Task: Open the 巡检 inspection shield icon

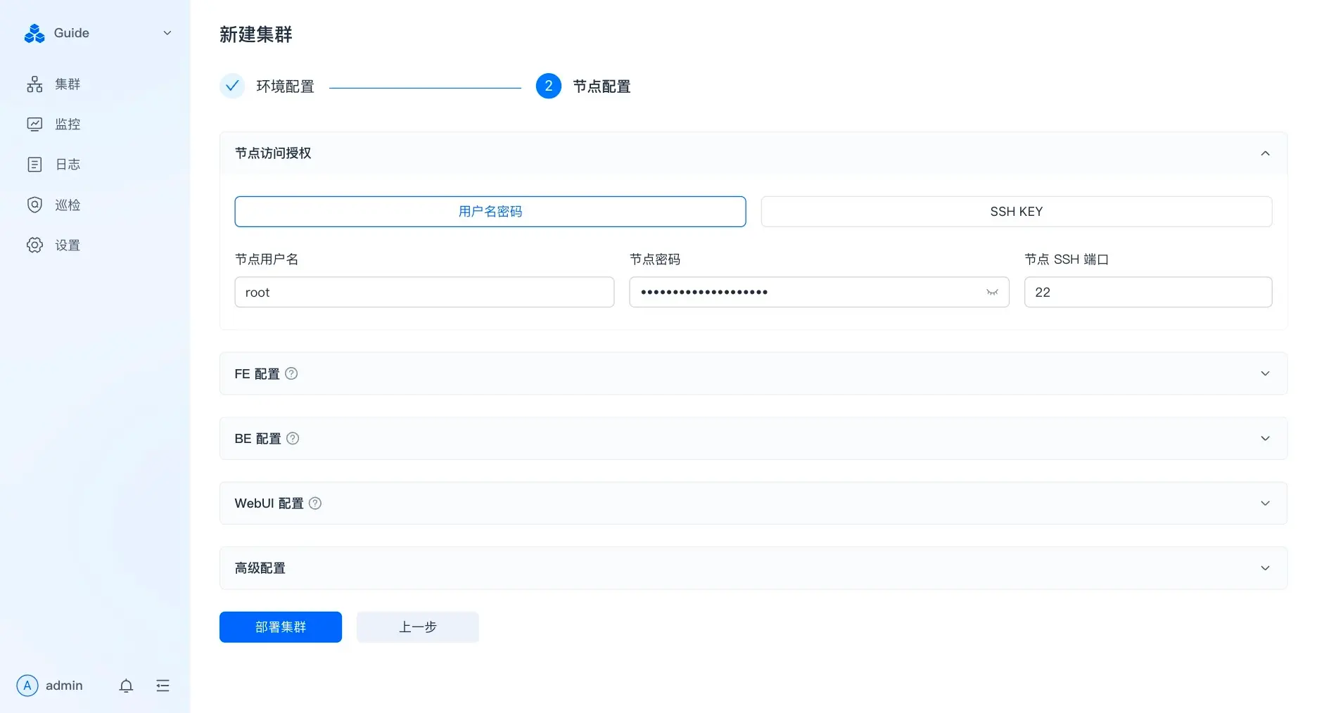Action: (x=34, y=205)
